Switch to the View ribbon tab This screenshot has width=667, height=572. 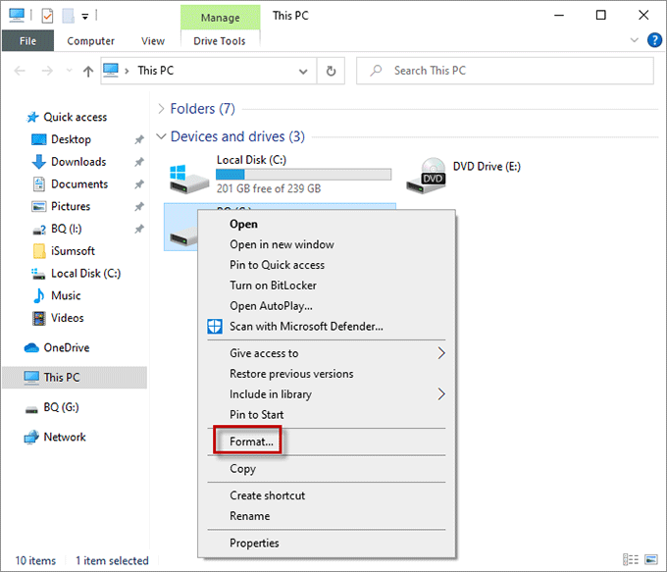153,41
